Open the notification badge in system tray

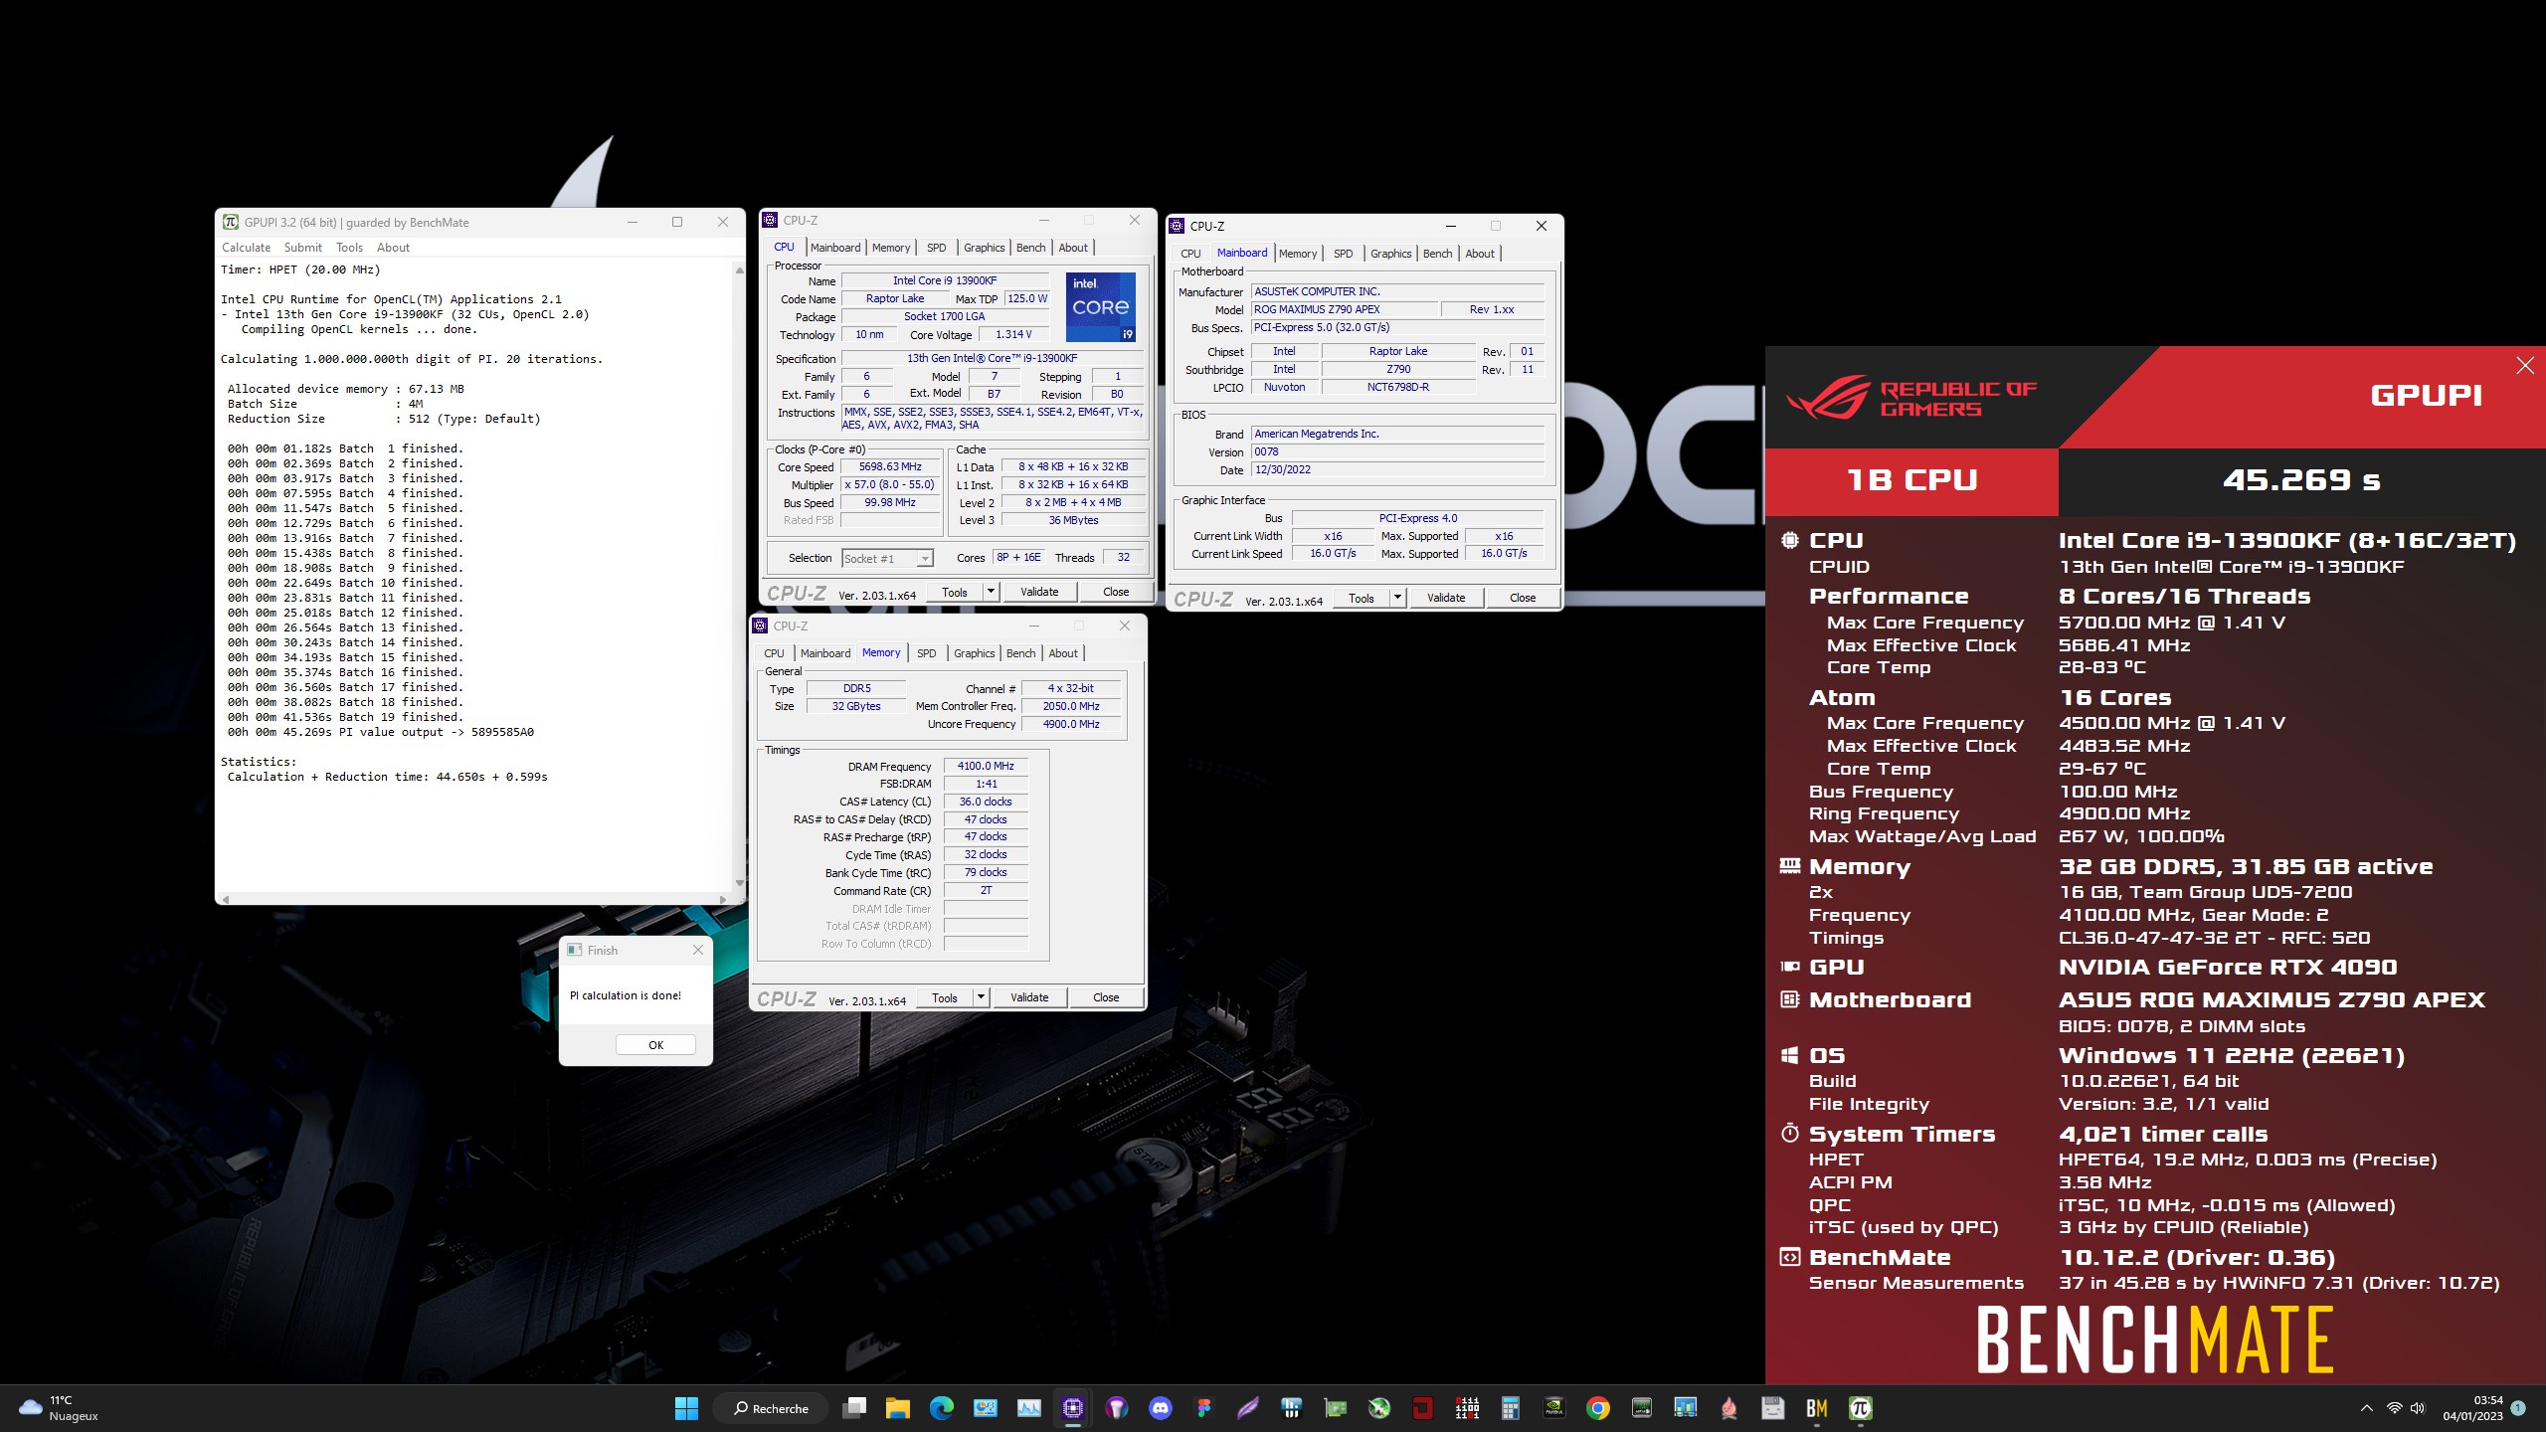coord(2518,1408)
